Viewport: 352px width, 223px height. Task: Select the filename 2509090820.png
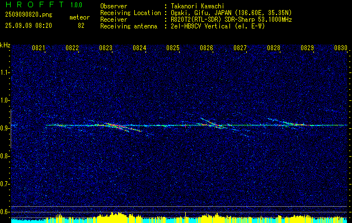[x=29, y=15]
